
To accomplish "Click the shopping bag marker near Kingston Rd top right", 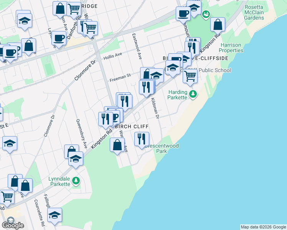I will 218,25.
